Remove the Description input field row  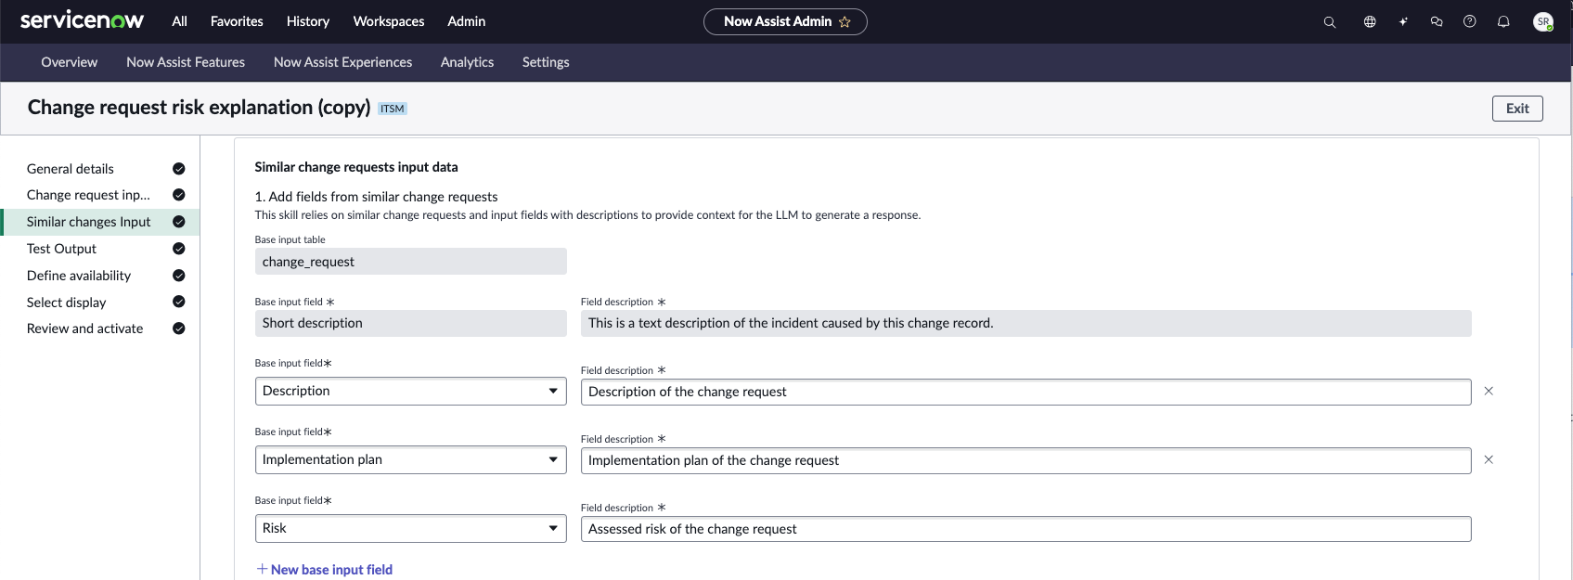coord(1489,391)
